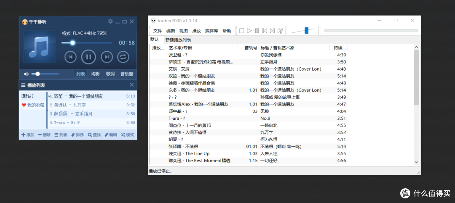Click the 查找 search button
Viewport: 455px width, 203px height.
tap(94, 135)
